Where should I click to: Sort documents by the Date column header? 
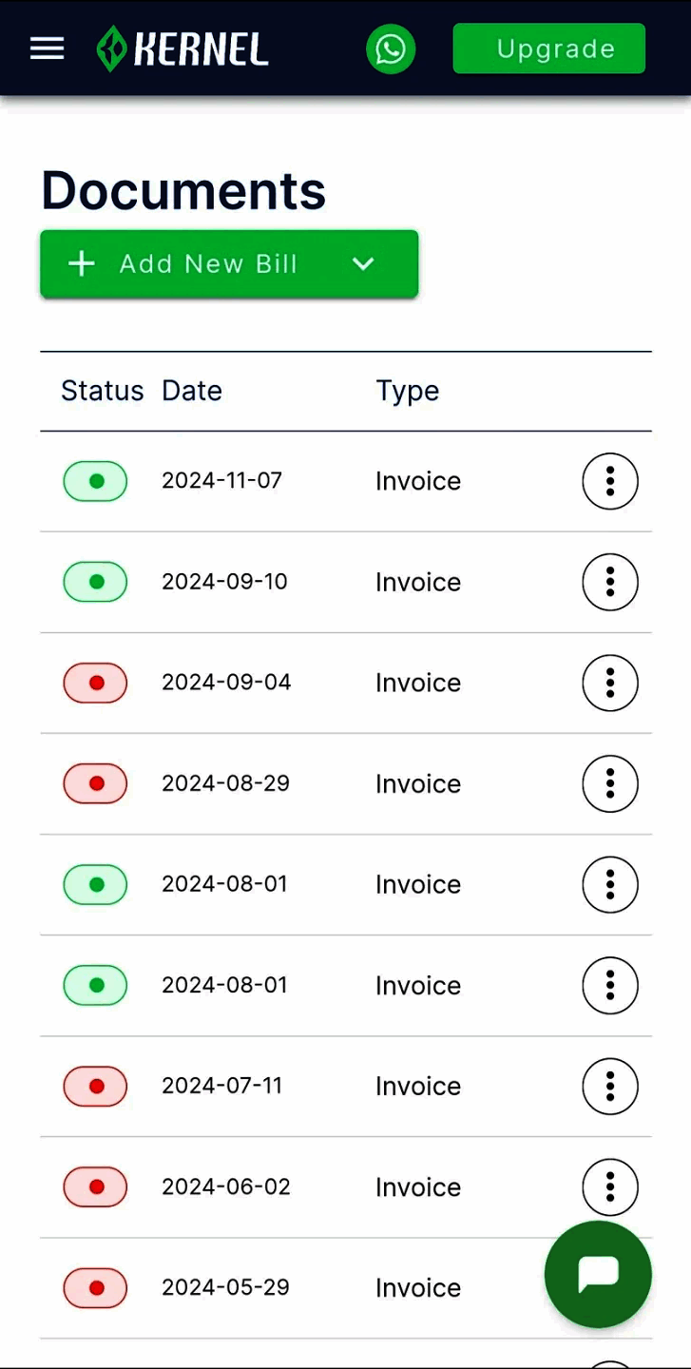tap(192, 391)
